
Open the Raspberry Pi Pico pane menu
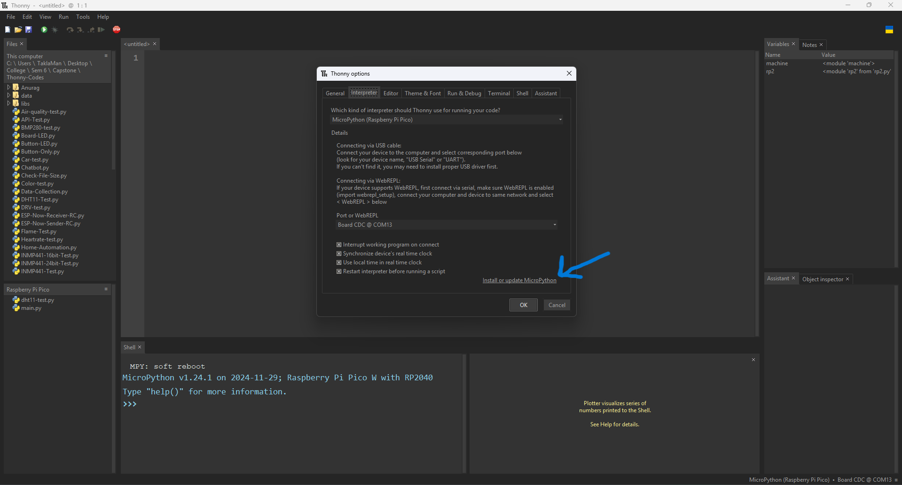coord(106,289)
